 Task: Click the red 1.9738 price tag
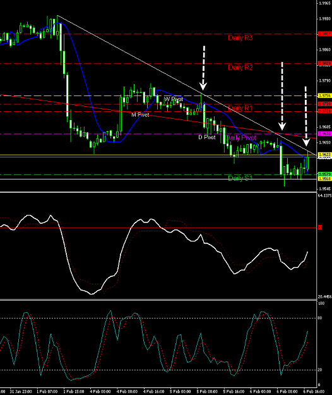pos(325,104)
